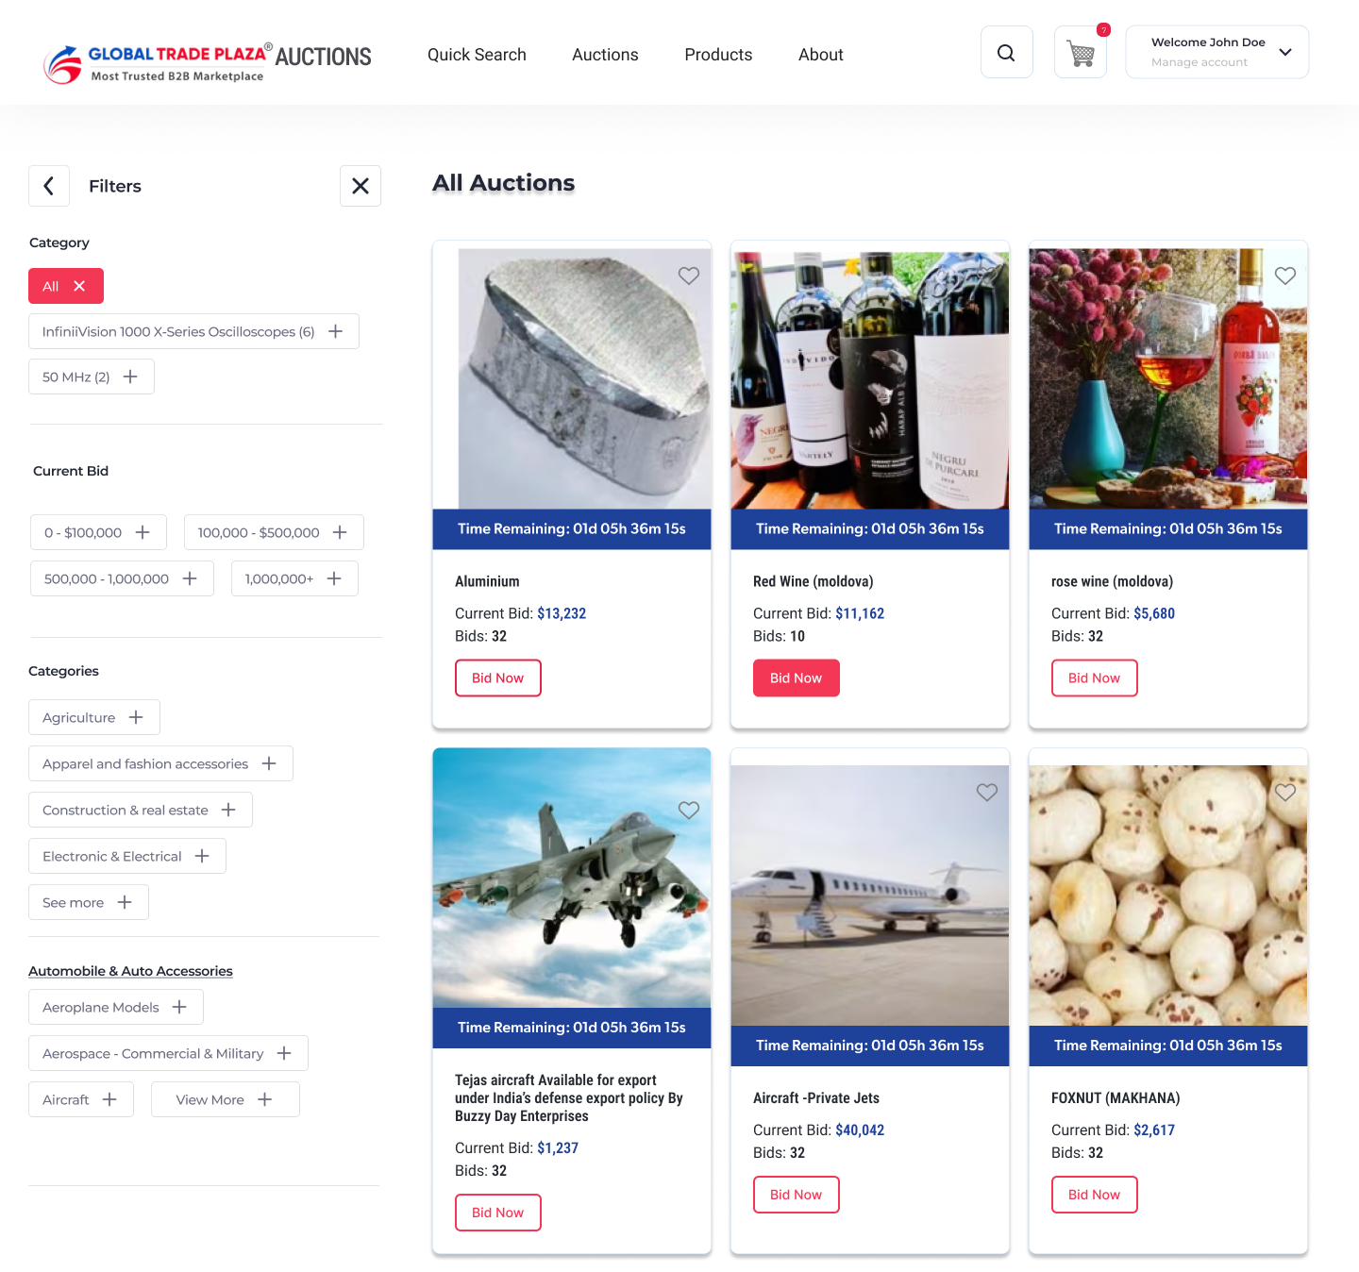The image size is (1359, 1272).
Task: Favorite the Aircraft -Private Jets heart
Action: (x=987, y=793)
